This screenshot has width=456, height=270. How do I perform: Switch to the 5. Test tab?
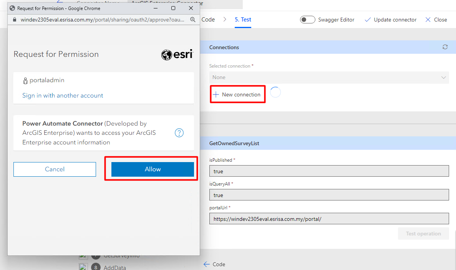point(243,20)
